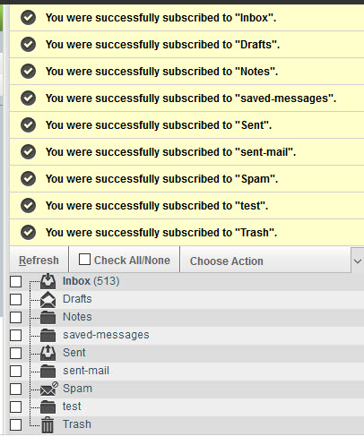The image size is (364, 445).
Task: Click the Inbox tray icon
Action: tap(48, 281)
